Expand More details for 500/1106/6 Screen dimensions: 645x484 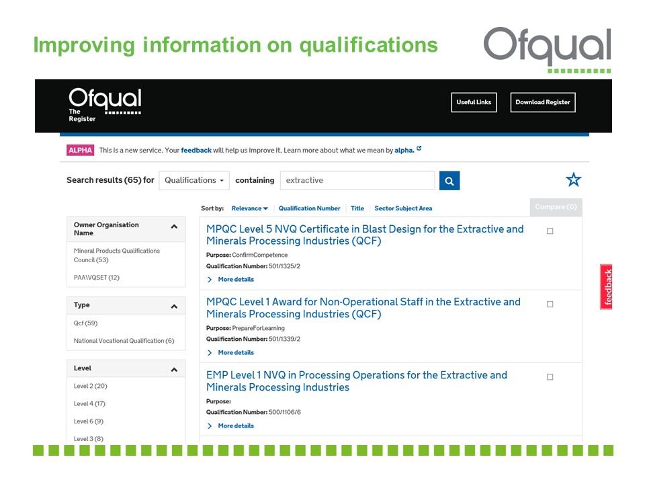point(230,426)
